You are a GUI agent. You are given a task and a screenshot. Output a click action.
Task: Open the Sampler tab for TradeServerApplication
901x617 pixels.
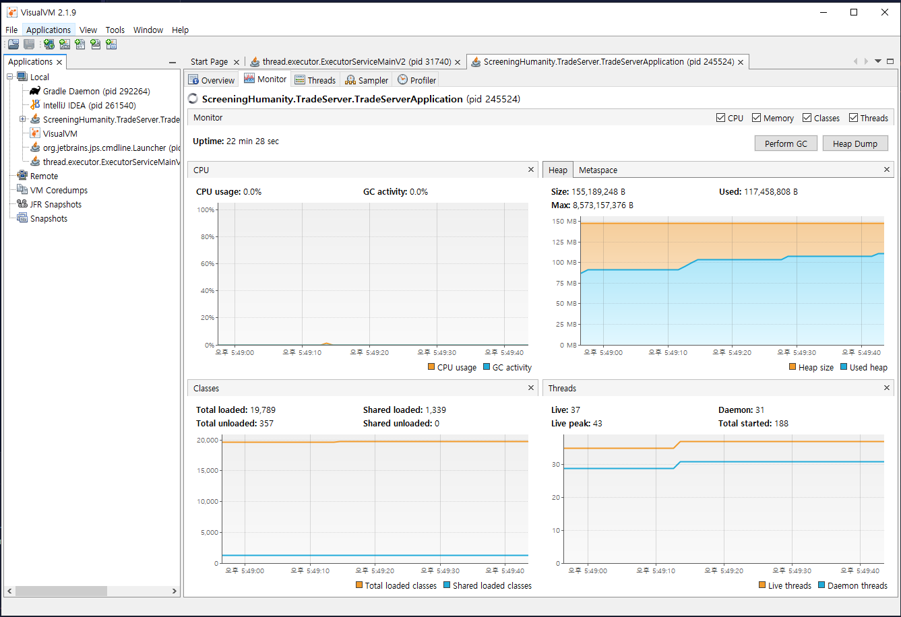tap(366, 79)
